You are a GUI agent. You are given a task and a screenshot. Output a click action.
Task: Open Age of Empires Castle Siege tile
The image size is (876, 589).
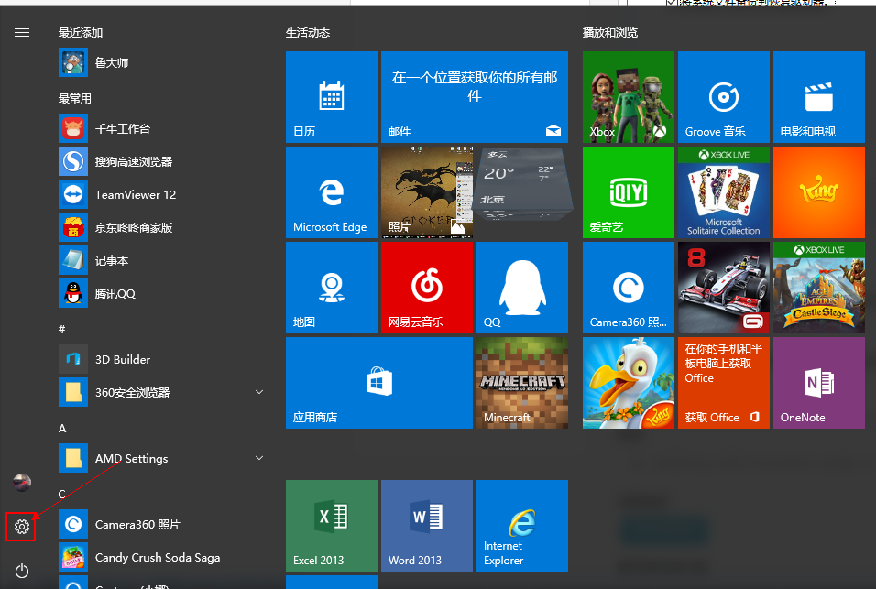pos(819,288)
